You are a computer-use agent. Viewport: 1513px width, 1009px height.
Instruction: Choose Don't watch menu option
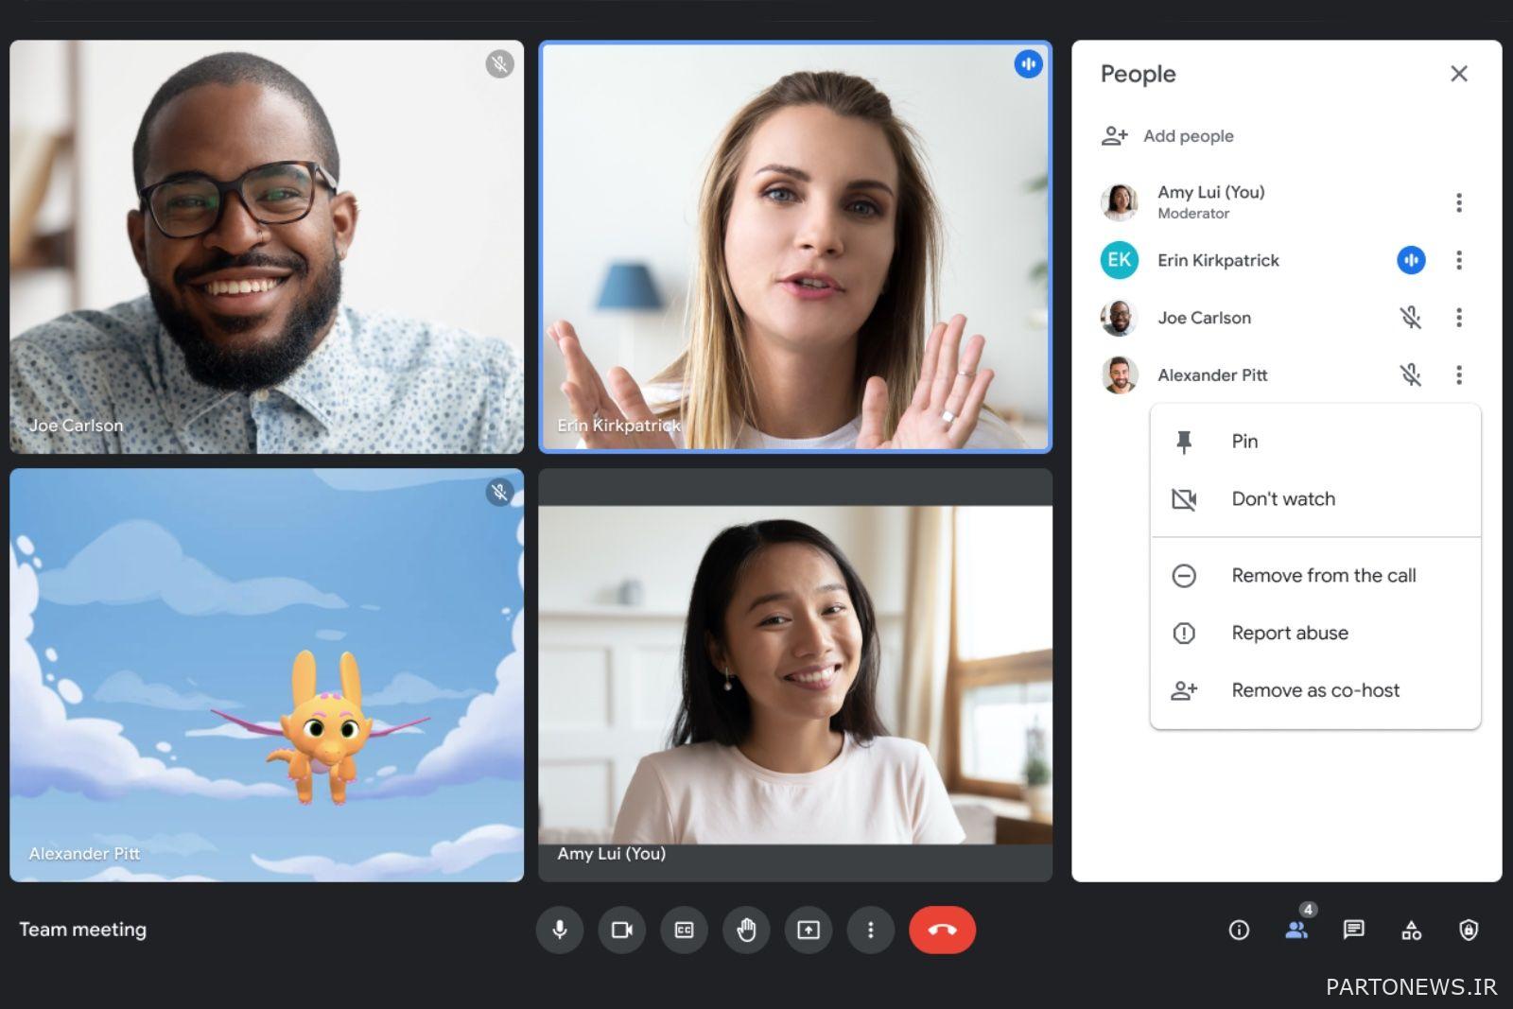point(1315,499)
